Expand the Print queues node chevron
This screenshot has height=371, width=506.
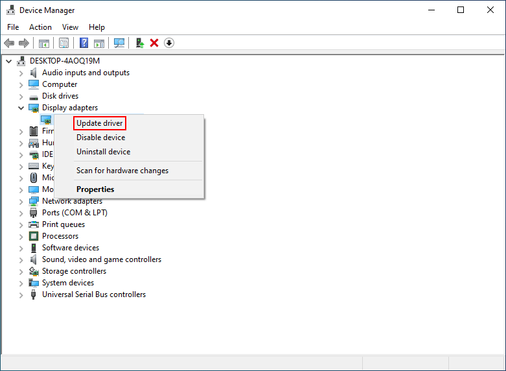(x=21, y=224)
